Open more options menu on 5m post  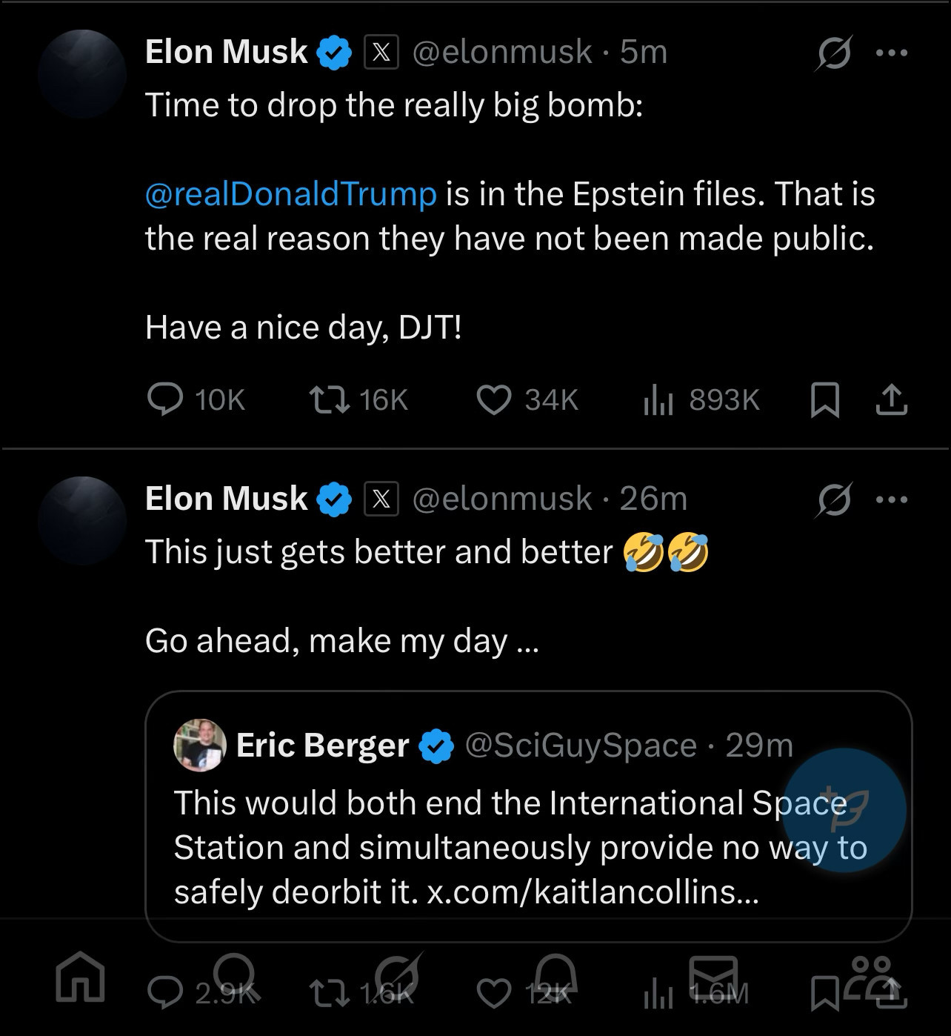click(x=892, y=53)
